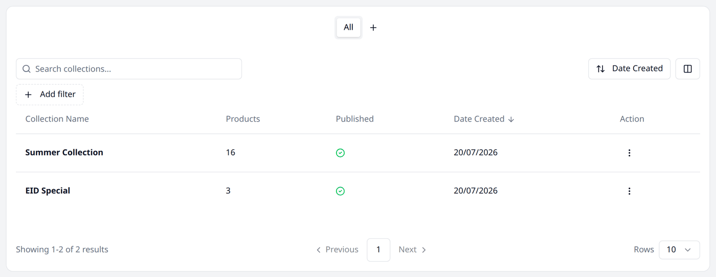Viewport: 716px width, 277px height.
Task: Click published checkmark for Summer Collection
Action: tap(340, 153)
